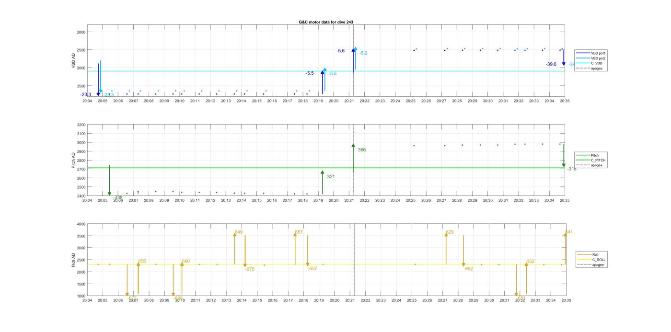Screen dimensions: 671x332
Task: Click the '656' roll data label
Action: pos(142,262)
